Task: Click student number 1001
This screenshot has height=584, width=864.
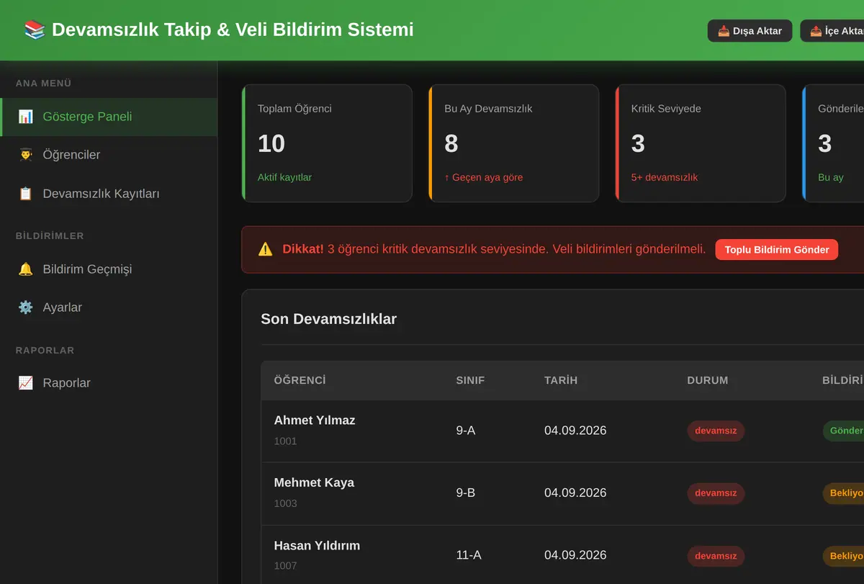Action: point(285,441)
